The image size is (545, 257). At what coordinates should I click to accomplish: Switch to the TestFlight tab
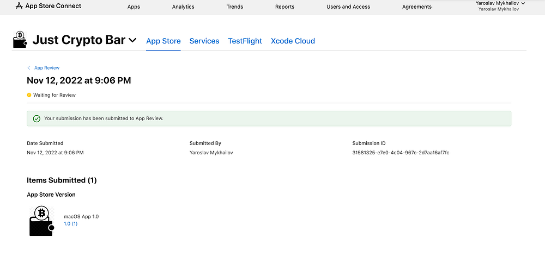pyautogui.click(x=245, y=41)
